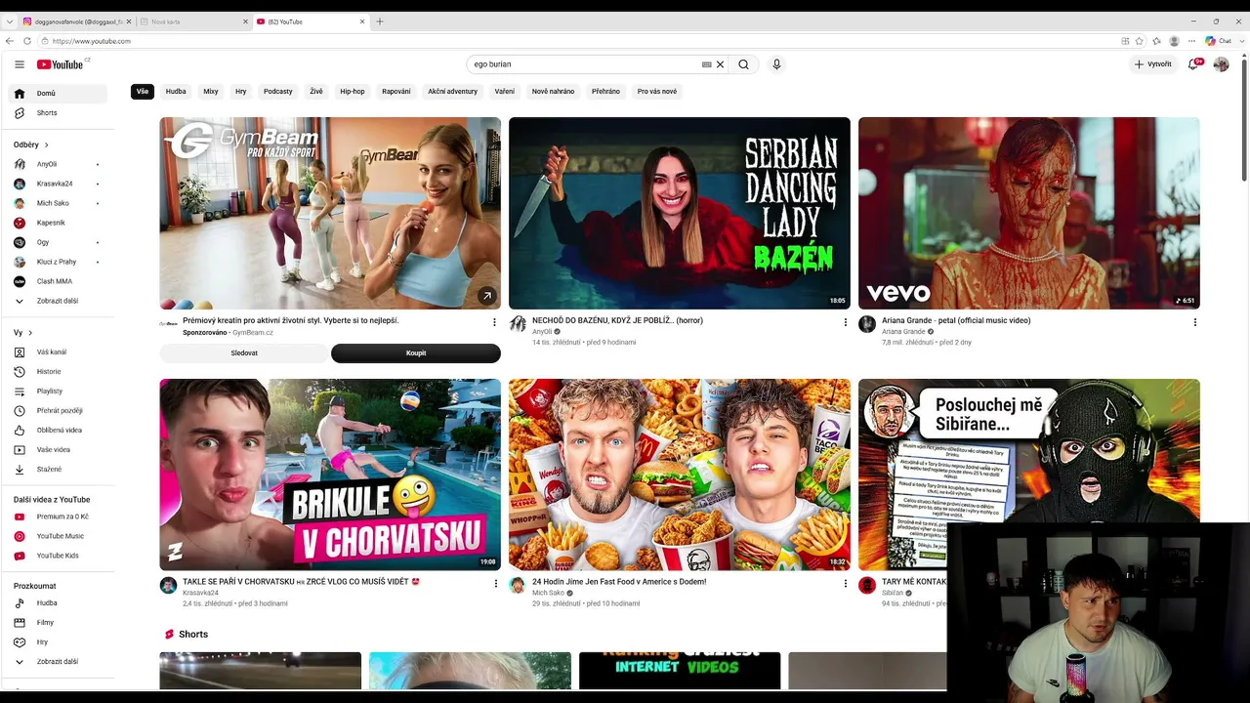Open more options for the GymBeam ad
1250x703 pixels.
(x=494, y=322)
